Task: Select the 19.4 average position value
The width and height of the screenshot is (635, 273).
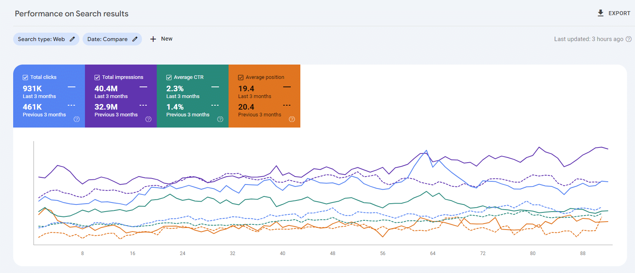Action: pos(246,88)
